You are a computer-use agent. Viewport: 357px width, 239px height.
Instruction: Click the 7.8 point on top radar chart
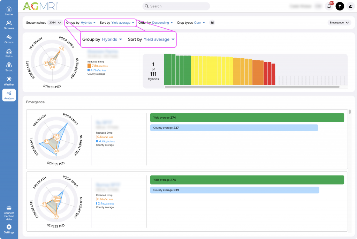(61, 49)
